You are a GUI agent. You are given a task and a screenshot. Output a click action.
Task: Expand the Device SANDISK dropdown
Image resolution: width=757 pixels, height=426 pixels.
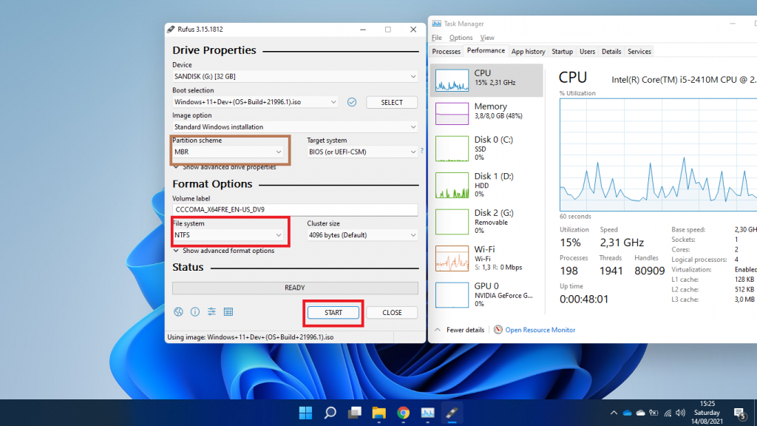(295, 76)
